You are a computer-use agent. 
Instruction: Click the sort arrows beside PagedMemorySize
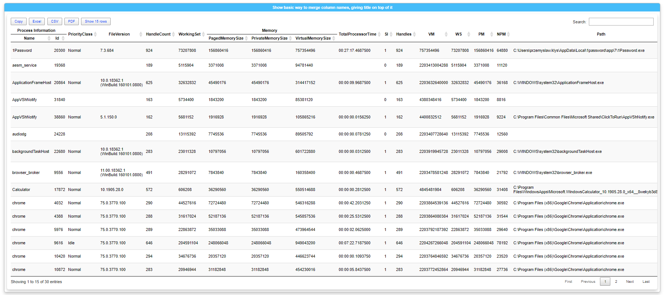click(246, 38)
